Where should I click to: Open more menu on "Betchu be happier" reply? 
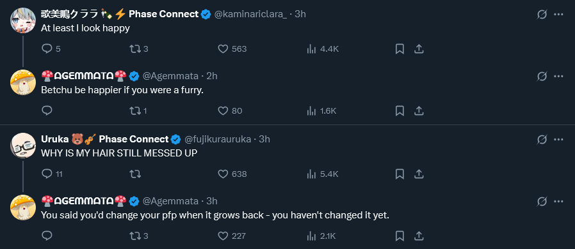coord(558,76)
